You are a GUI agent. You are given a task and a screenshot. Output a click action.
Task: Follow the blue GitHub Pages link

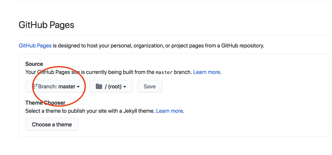coord(35,46)
